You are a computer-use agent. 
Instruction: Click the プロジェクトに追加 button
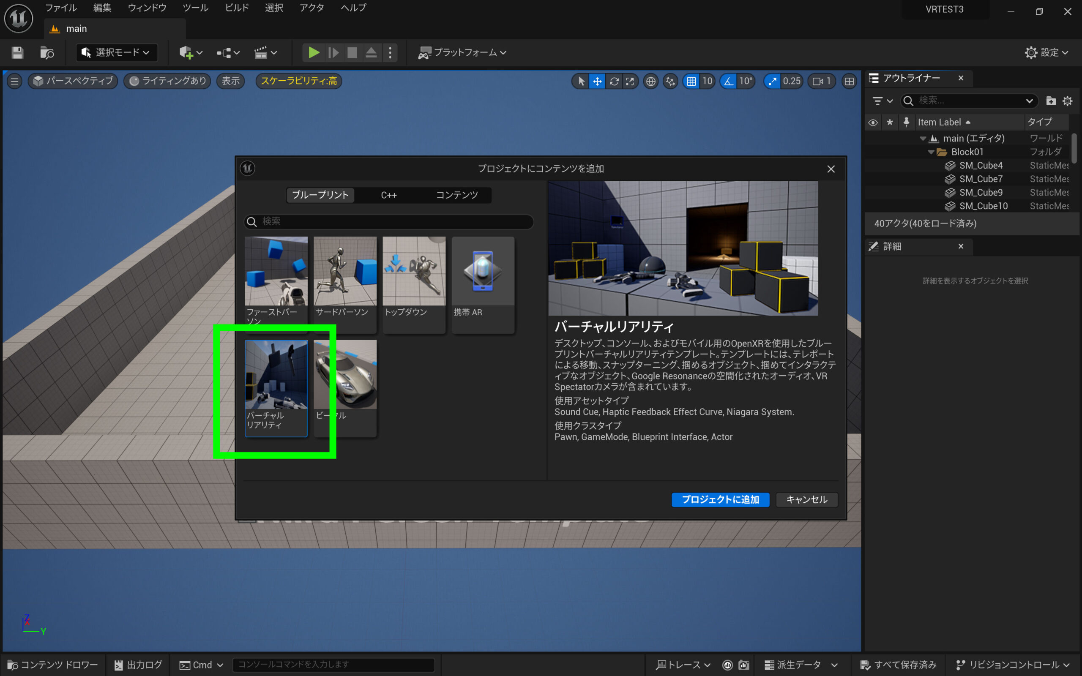(x=720, y=499)
